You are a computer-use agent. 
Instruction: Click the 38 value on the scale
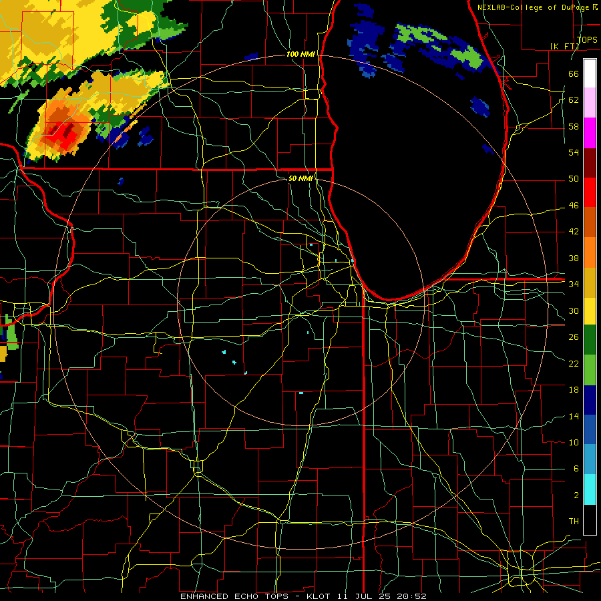click(574, 258)
